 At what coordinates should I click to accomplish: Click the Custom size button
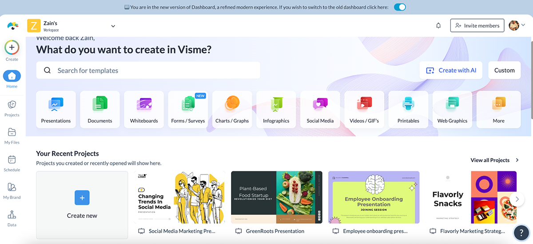pos(505,70)
